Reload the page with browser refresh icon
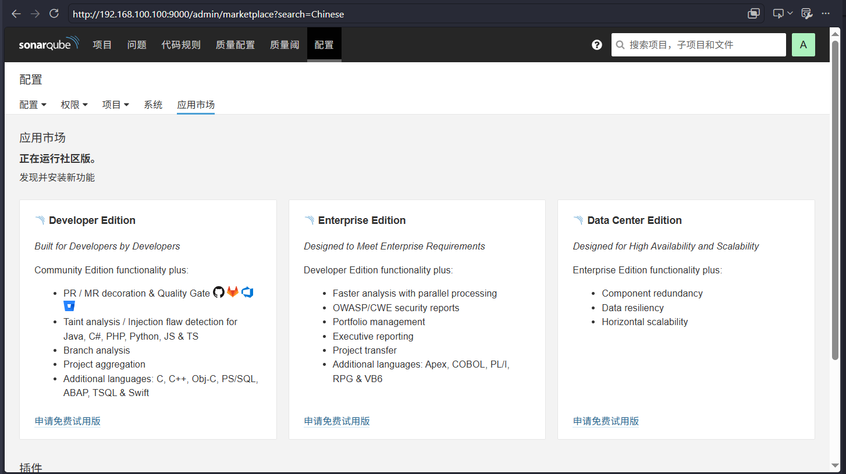This screenshot has width=846, height=474. tap(54, 13)
